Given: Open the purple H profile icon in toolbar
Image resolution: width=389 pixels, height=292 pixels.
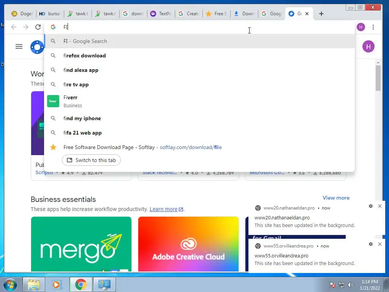Looking at the screenshot, I should pyautogui.click(x=361, y=27).
